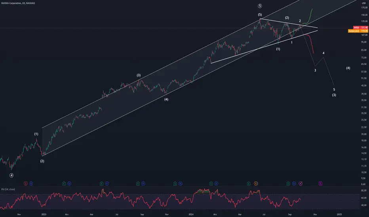This screenshot has width=369, height=217.
Task: Select the circled 4 wave label at bottom left
Action: pos(11,175)
